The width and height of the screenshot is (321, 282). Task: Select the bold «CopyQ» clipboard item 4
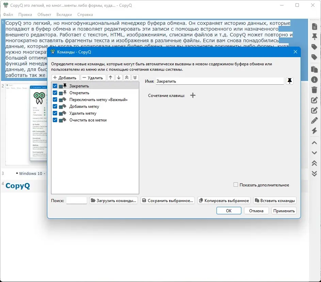[x=24, y=186]
